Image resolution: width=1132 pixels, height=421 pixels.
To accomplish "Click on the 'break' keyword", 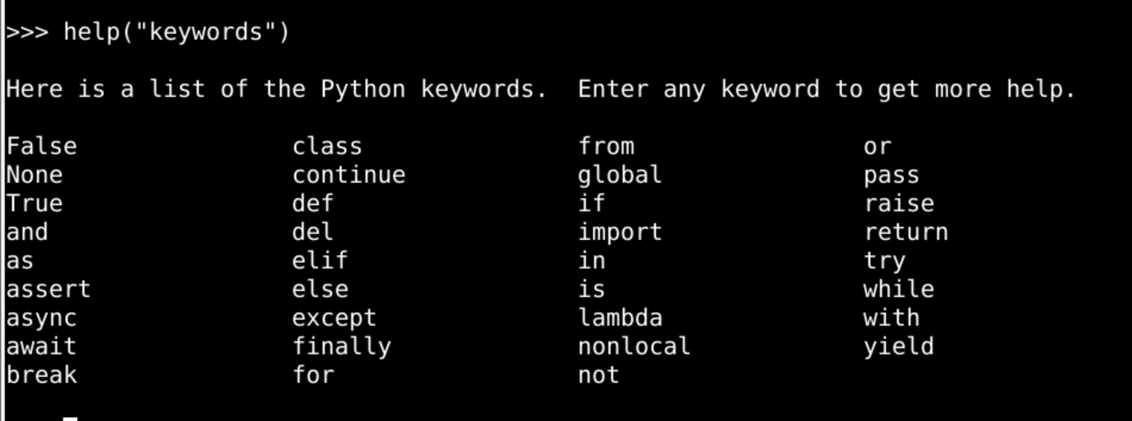I will pyautogui.click(x=42, y=375).
